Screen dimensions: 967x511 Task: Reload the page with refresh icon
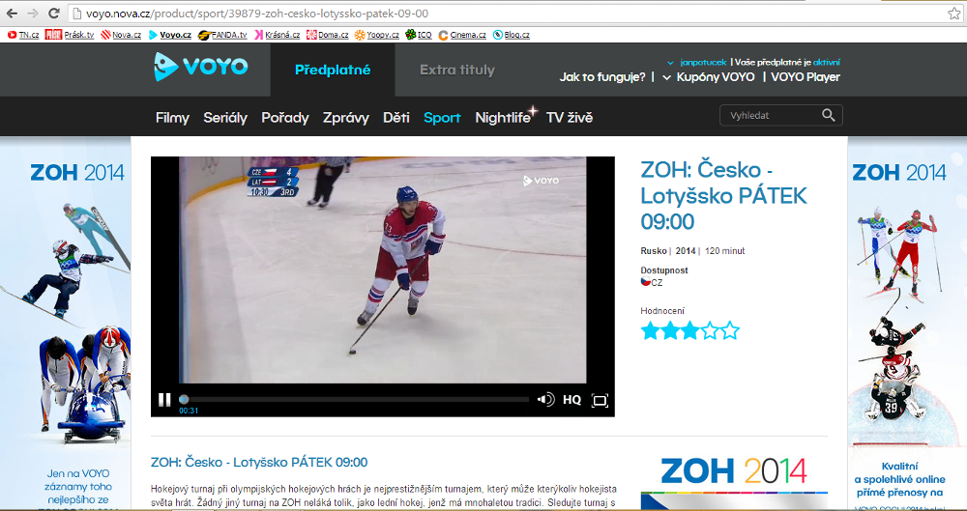click(53, 13)
